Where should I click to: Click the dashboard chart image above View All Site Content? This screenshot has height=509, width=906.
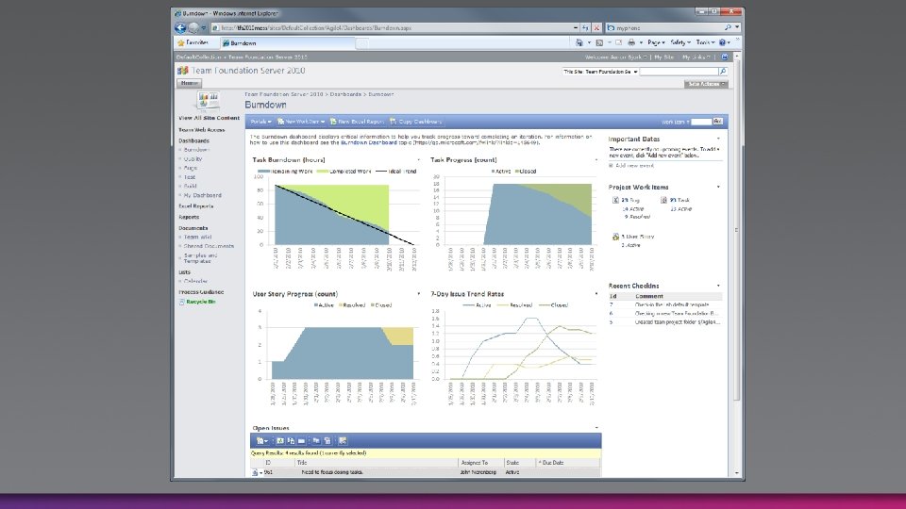pos(208,101)
